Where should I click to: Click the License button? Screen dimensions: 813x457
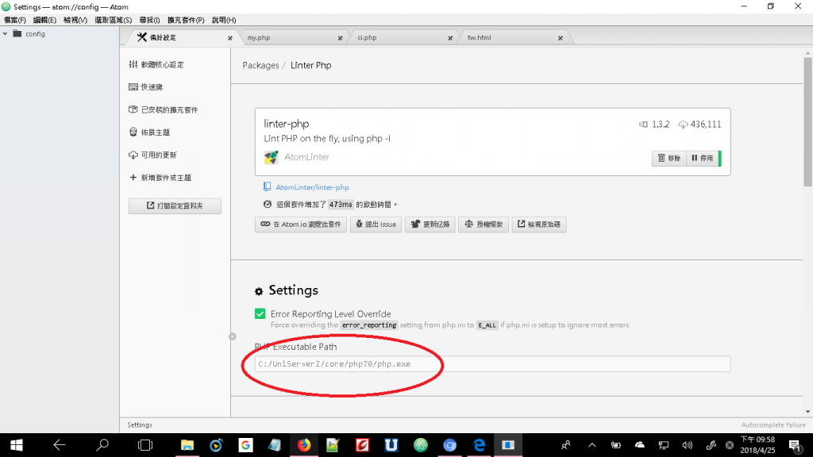tap(484, 225)
